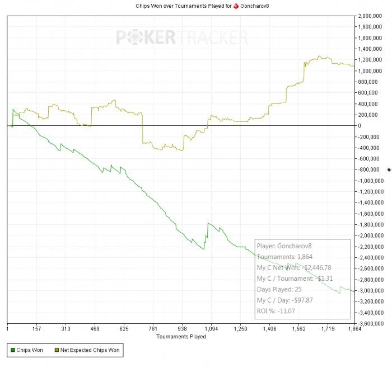The height and width of the screenshot is (368, 392).
Task: Click the 469 x-axis tick label
Action: (95, 328)
